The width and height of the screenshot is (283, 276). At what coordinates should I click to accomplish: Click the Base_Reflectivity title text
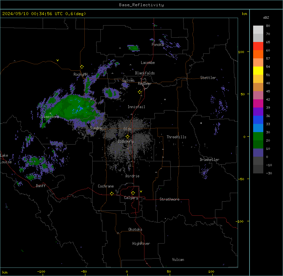pos(141,5)
